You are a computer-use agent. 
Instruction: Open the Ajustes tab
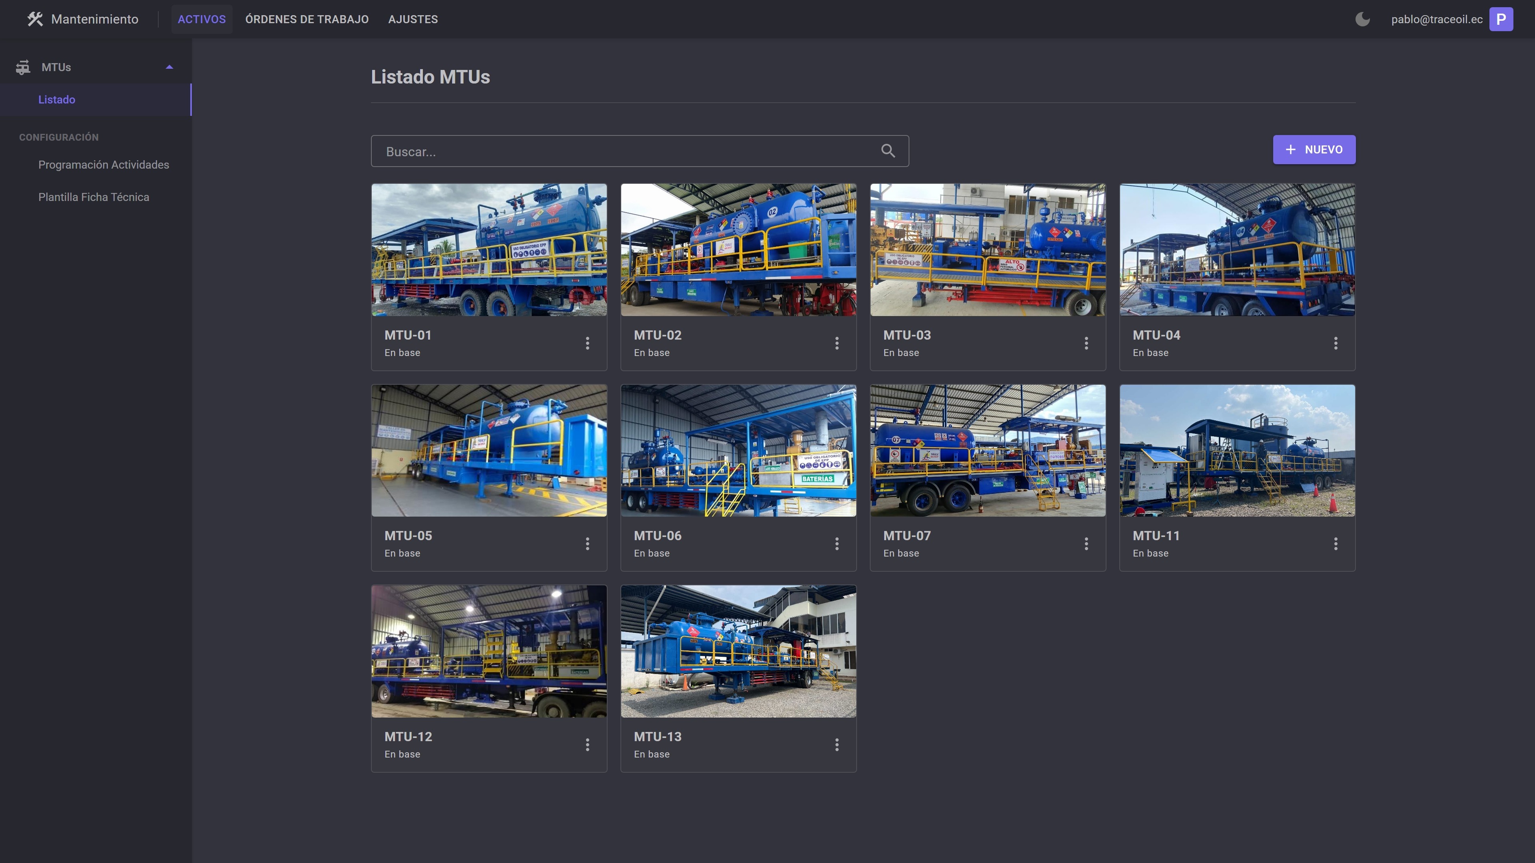pos(413,19)
